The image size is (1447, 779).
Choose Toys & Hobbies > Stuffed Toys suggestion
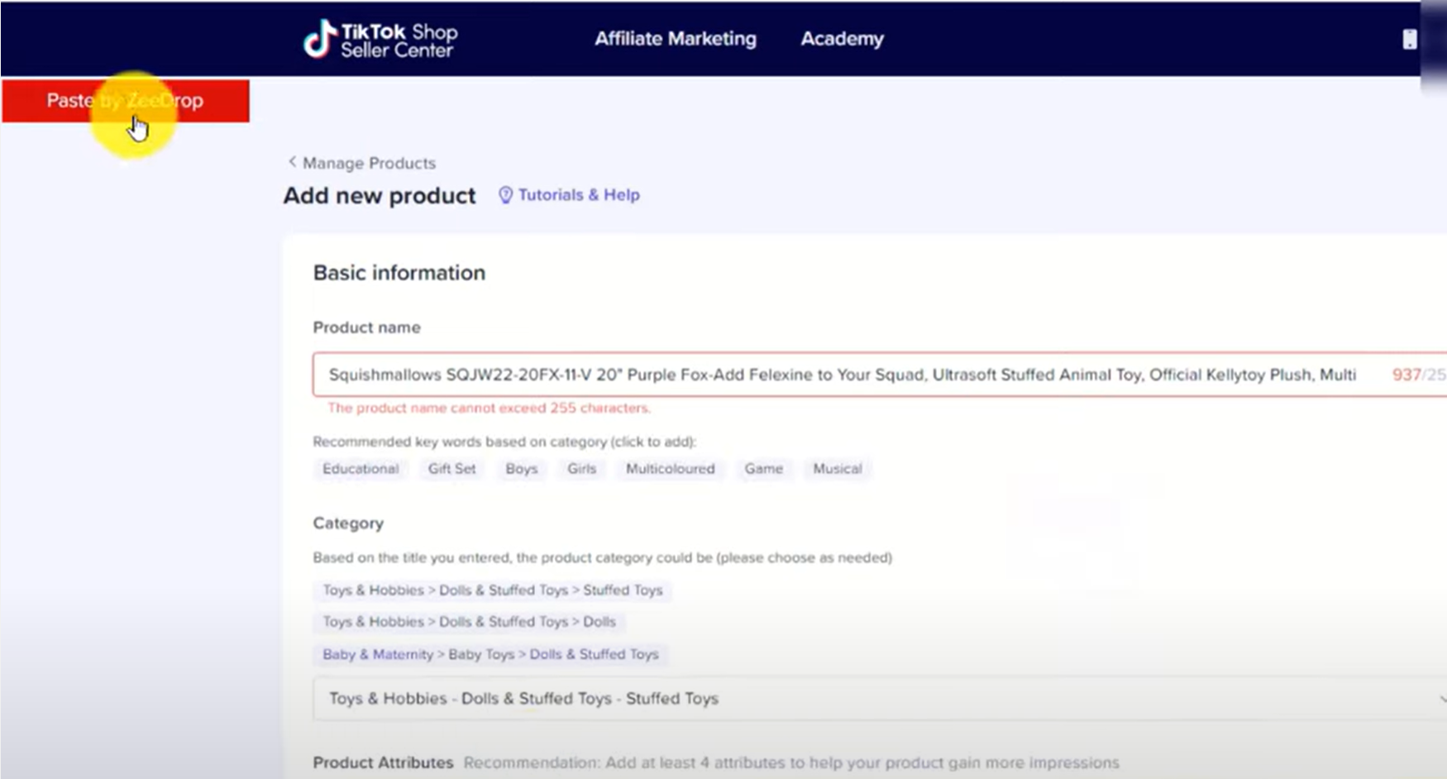[493, 590]
